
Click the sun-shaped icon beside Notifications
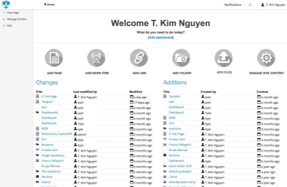click(250, 5)
